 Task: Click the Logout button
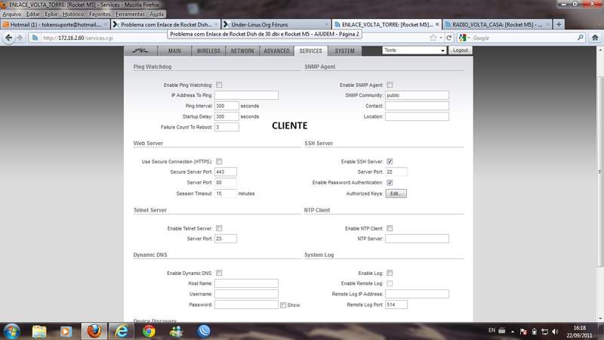point(461,50)
